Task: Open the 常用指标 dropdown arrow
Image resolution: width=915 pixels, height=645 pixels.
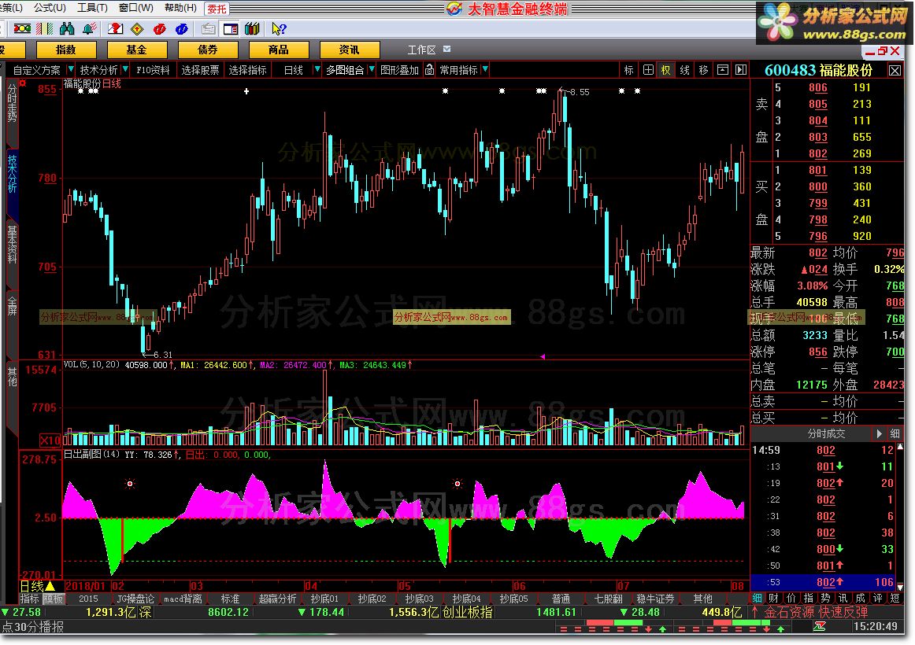Action: pos(485,69)
